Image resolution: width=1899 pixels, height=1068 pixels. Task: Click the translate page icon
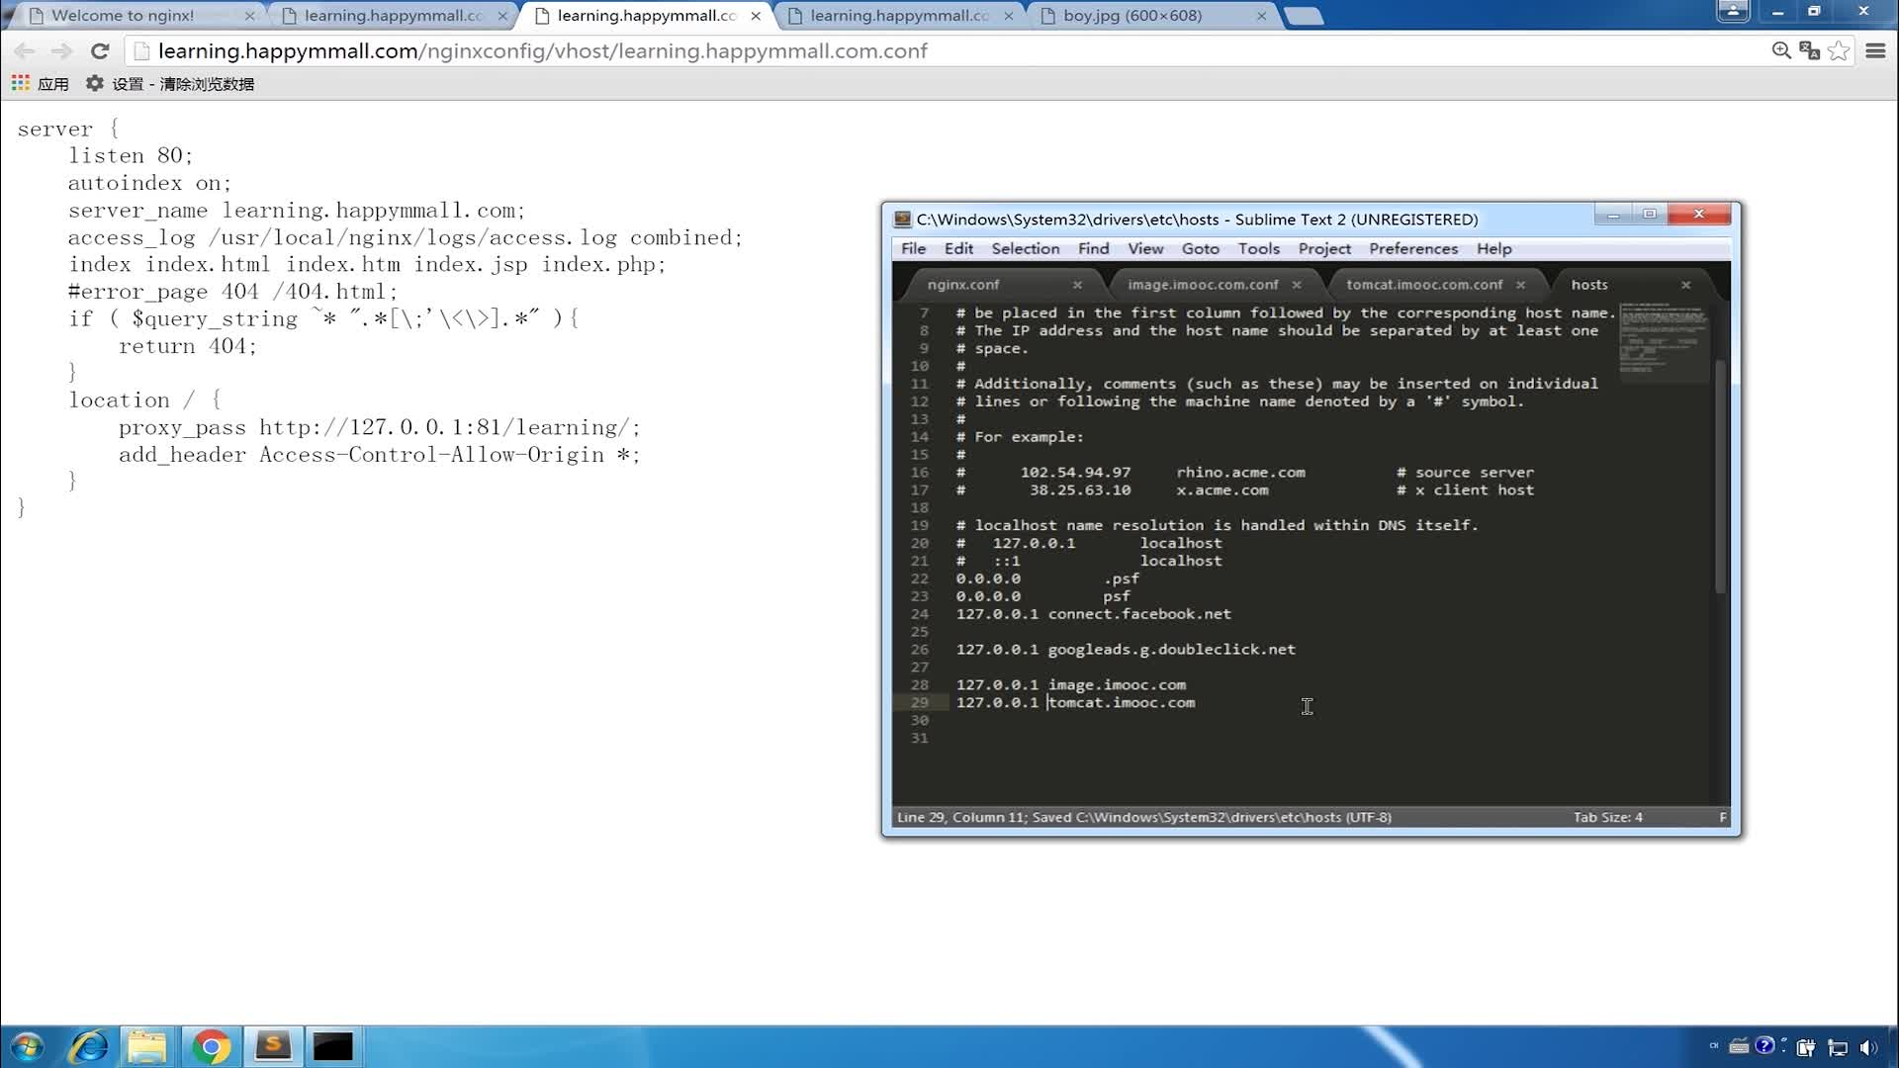(1809, 51)
